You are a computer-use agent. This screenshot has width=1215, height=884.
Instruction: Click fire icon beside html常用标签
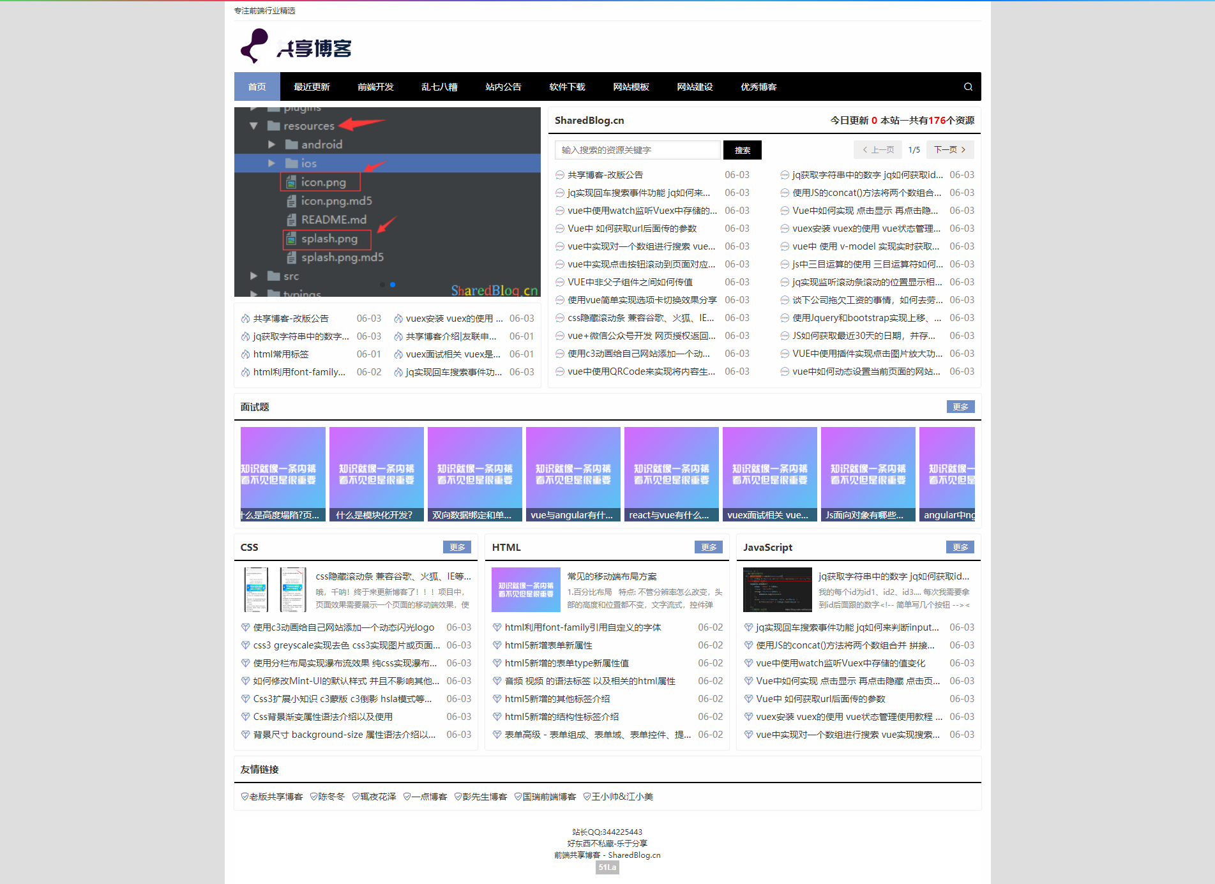(245, 354)
